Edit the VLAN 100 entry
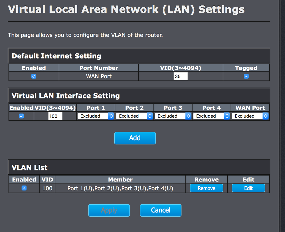285x232 pixels. 248,188
